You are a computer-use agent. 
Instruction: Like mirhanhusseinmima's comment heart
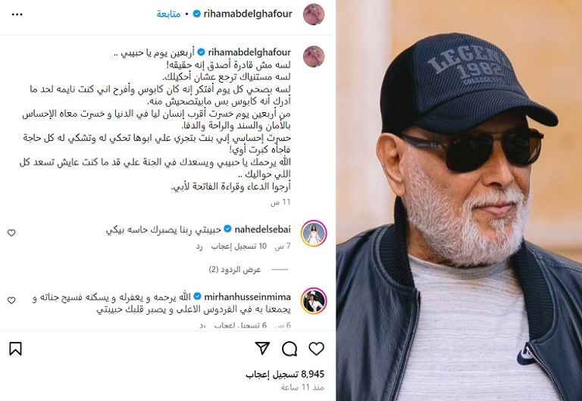(x=11, y=300)
